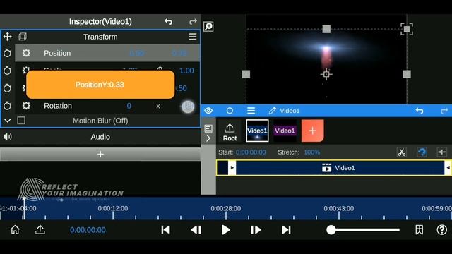Viewport: 452px width, 254px height.
Task: Toggle layer visibility eye icon
Action: click(208, 111)
